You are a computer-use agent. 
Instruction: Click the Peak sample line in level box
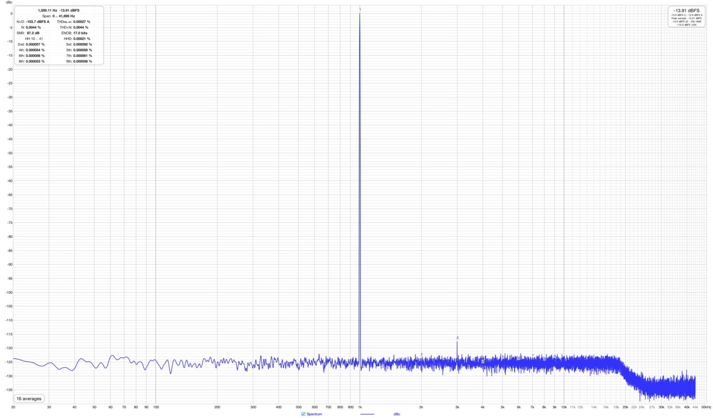click(x=686, y=18)
